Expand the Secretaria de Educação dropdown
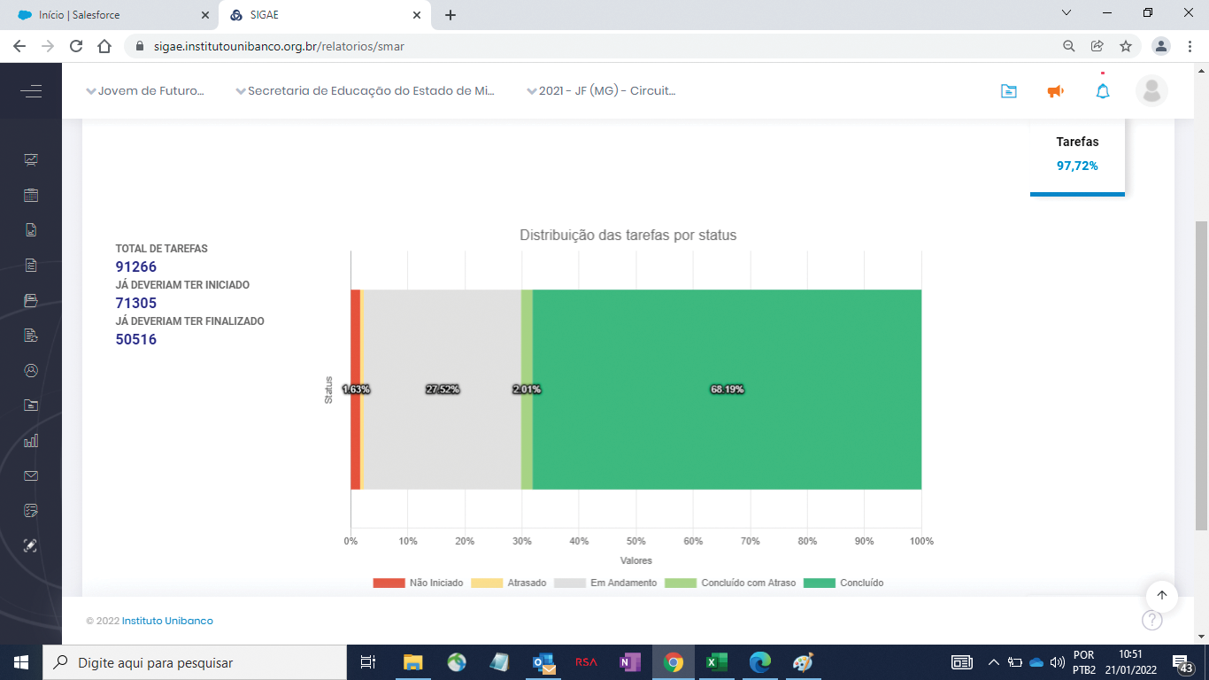Screen dimensions: 1209x680 click(x=366, y=90)
